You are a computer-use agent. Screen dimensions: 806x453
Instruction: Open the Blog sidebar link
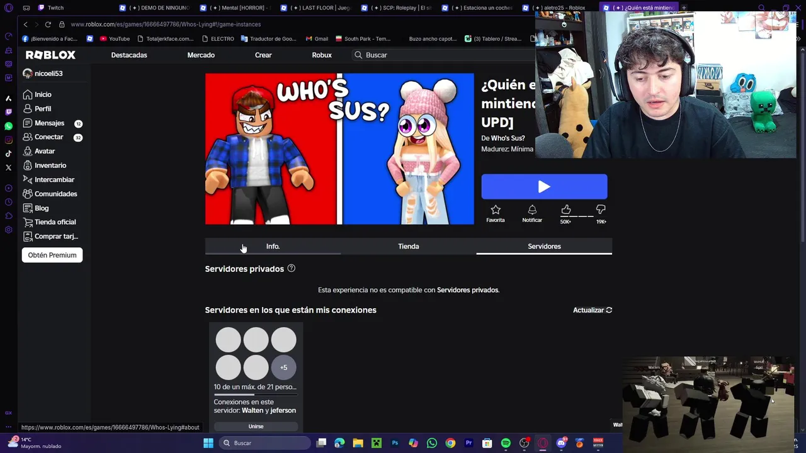pos(36,208)
